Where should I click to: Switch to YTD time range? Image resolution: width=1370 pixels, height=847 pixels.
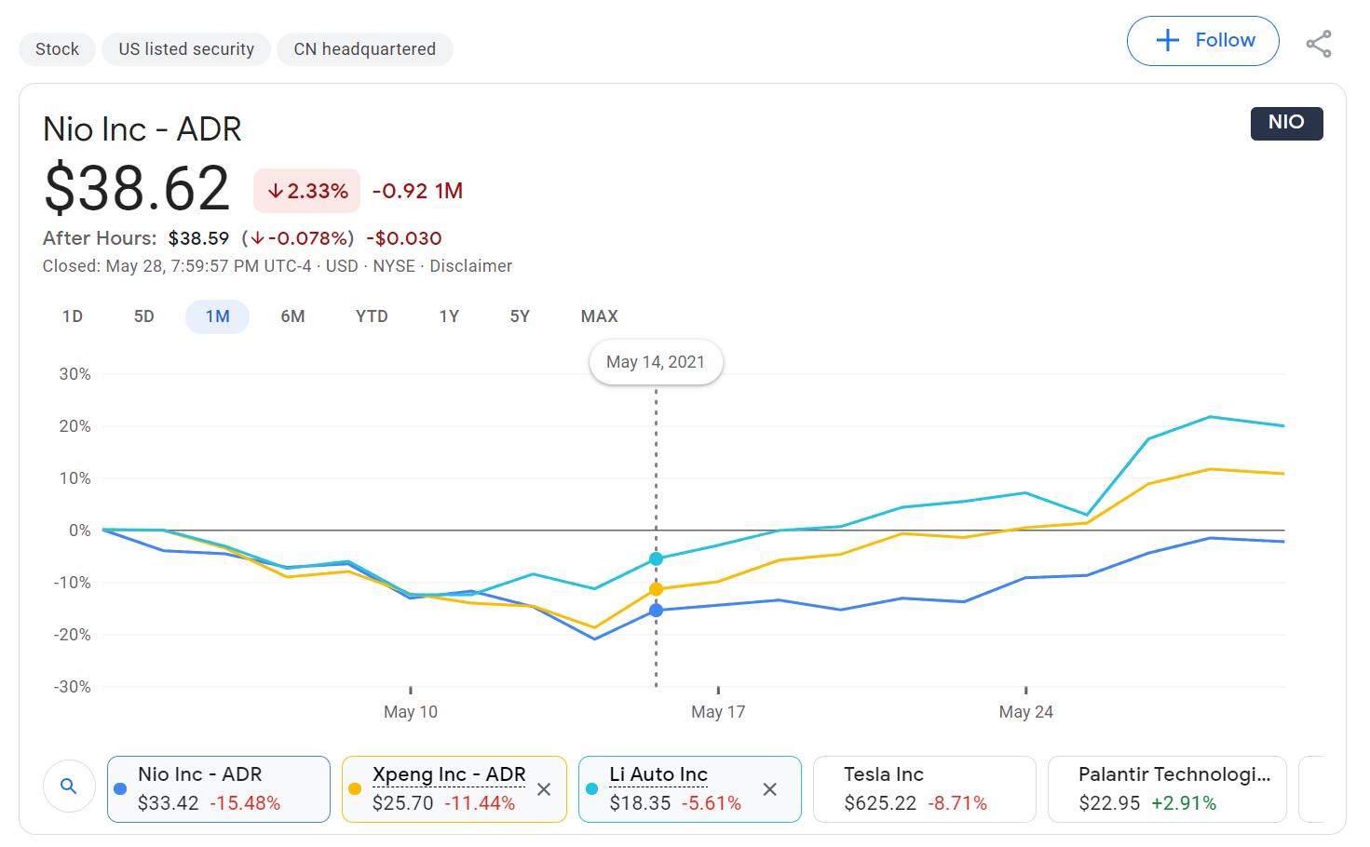(372, 316)
